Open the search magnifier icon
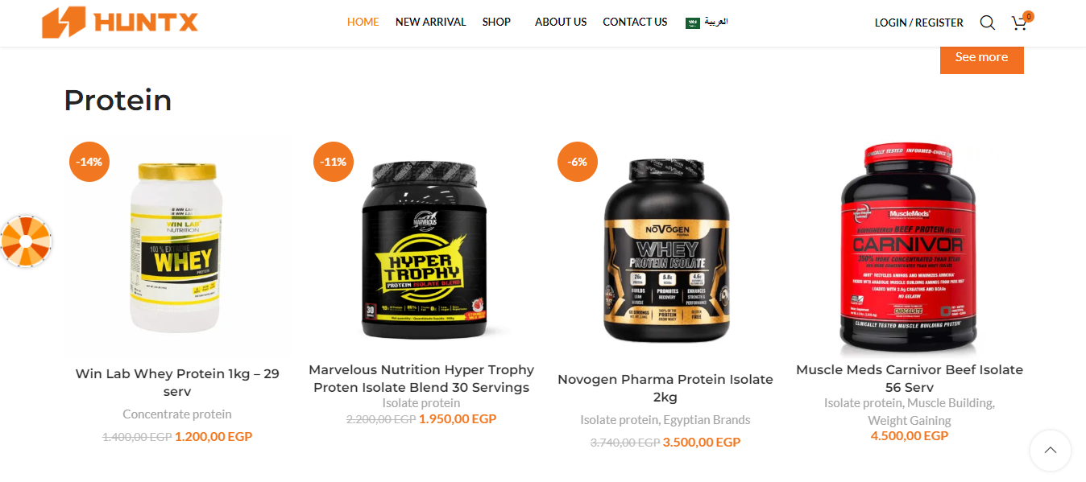Viewport: 1086px width, 482px height. point(987,23)
